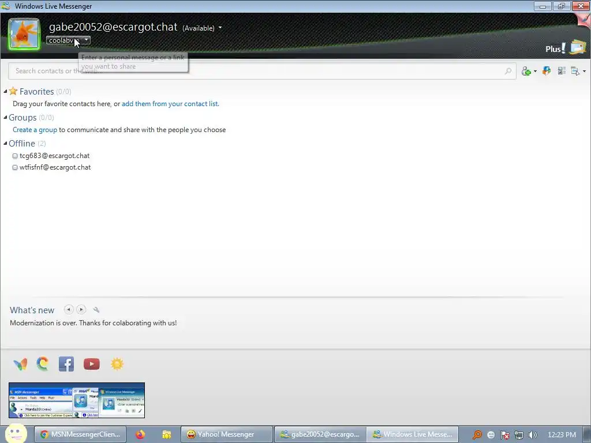Select contact tcg683@escargot.chat
The image size is (591, 443).
tap(55, 156)
